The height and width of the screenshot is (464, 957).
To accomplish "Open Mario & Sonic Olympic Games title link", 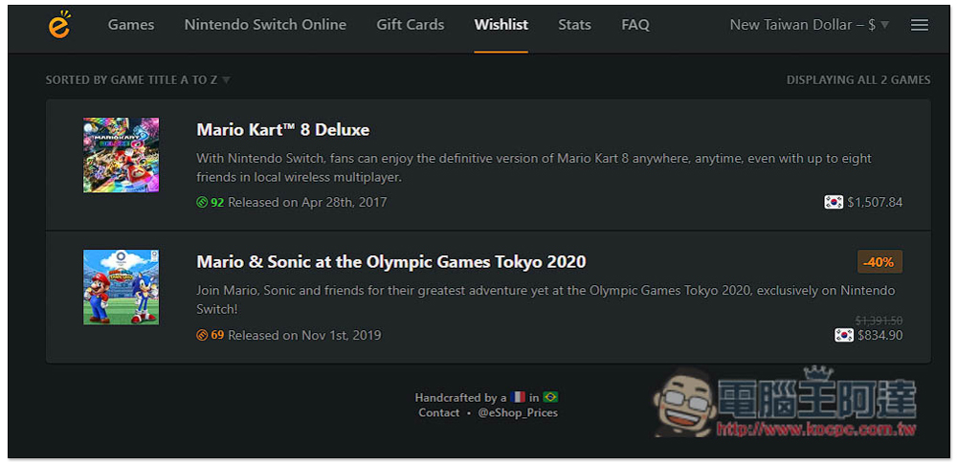I will click(391, 262).
